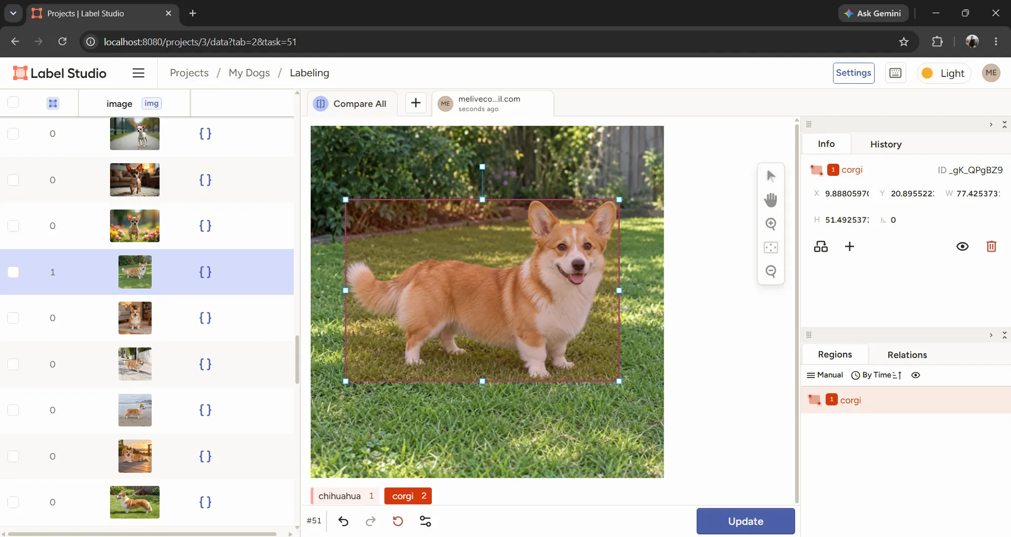1011x537 pixels.
Task: Open the browser tab list dropdown
Action: pos(13,13)
